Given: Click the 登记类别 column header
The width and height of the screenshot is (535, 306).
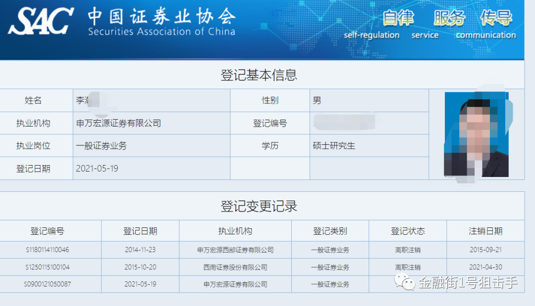Looking at the screenshot, I should pos(330,231).
